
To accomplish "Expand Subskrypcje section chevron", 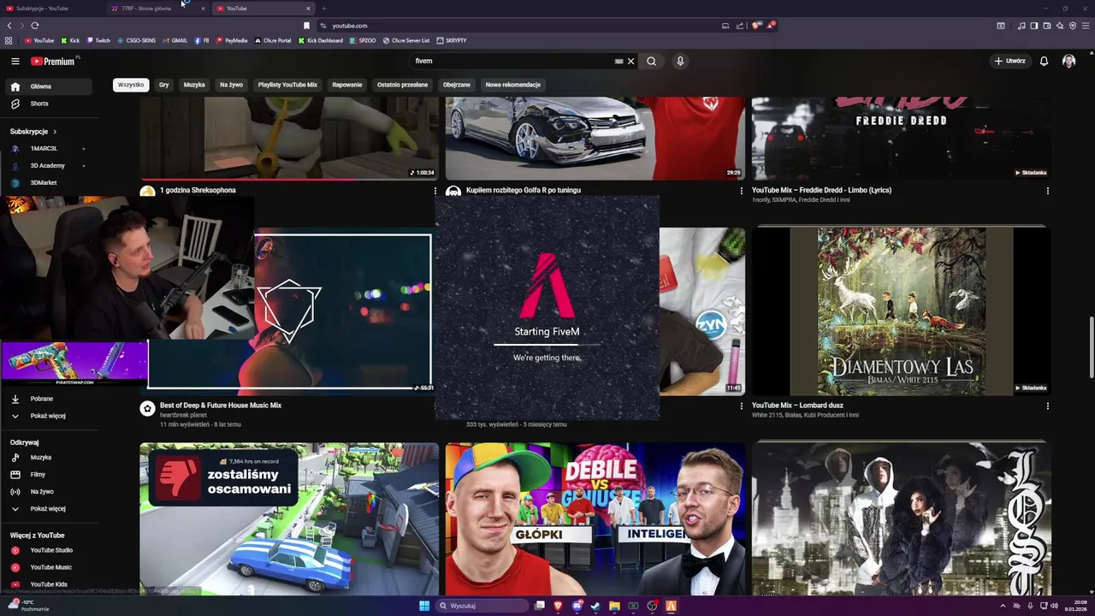I will point(54,132).
